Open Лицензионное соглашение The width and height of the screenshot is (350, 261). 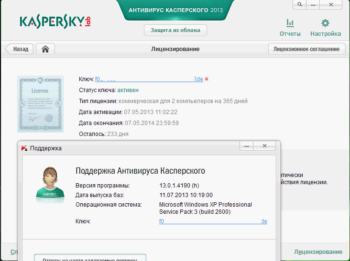[x=306, y=49]
